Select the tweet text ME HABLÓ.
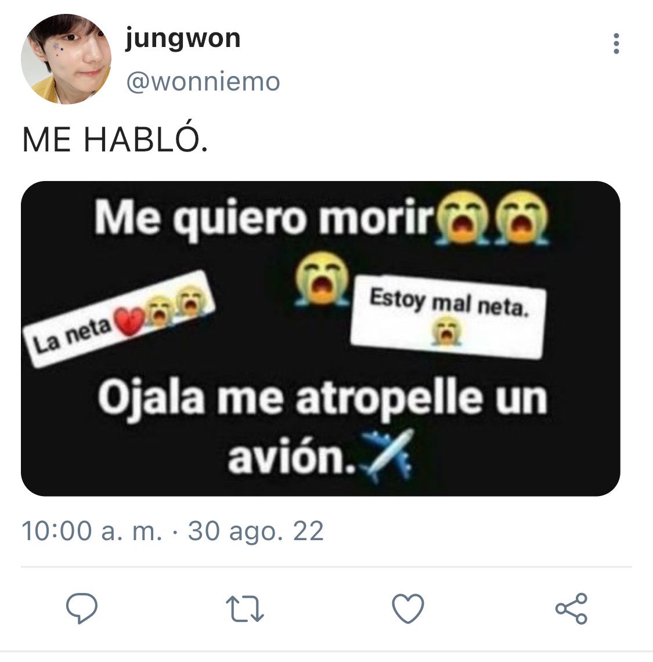Viewport: 653px width, 662px height. pos(116,139)
